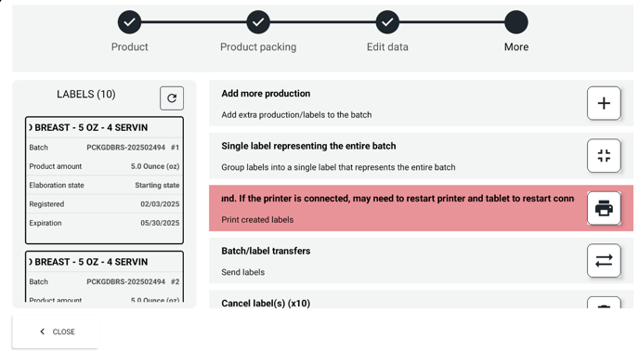This screenshot has width=639, height=351.
Task: Click the printer icon to print labels
Action: coord(604,208)
